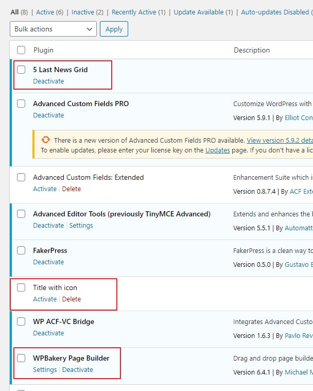Open the Recently Active filter
The height and width of the screenshot is (391, 313).
point(134,12)
